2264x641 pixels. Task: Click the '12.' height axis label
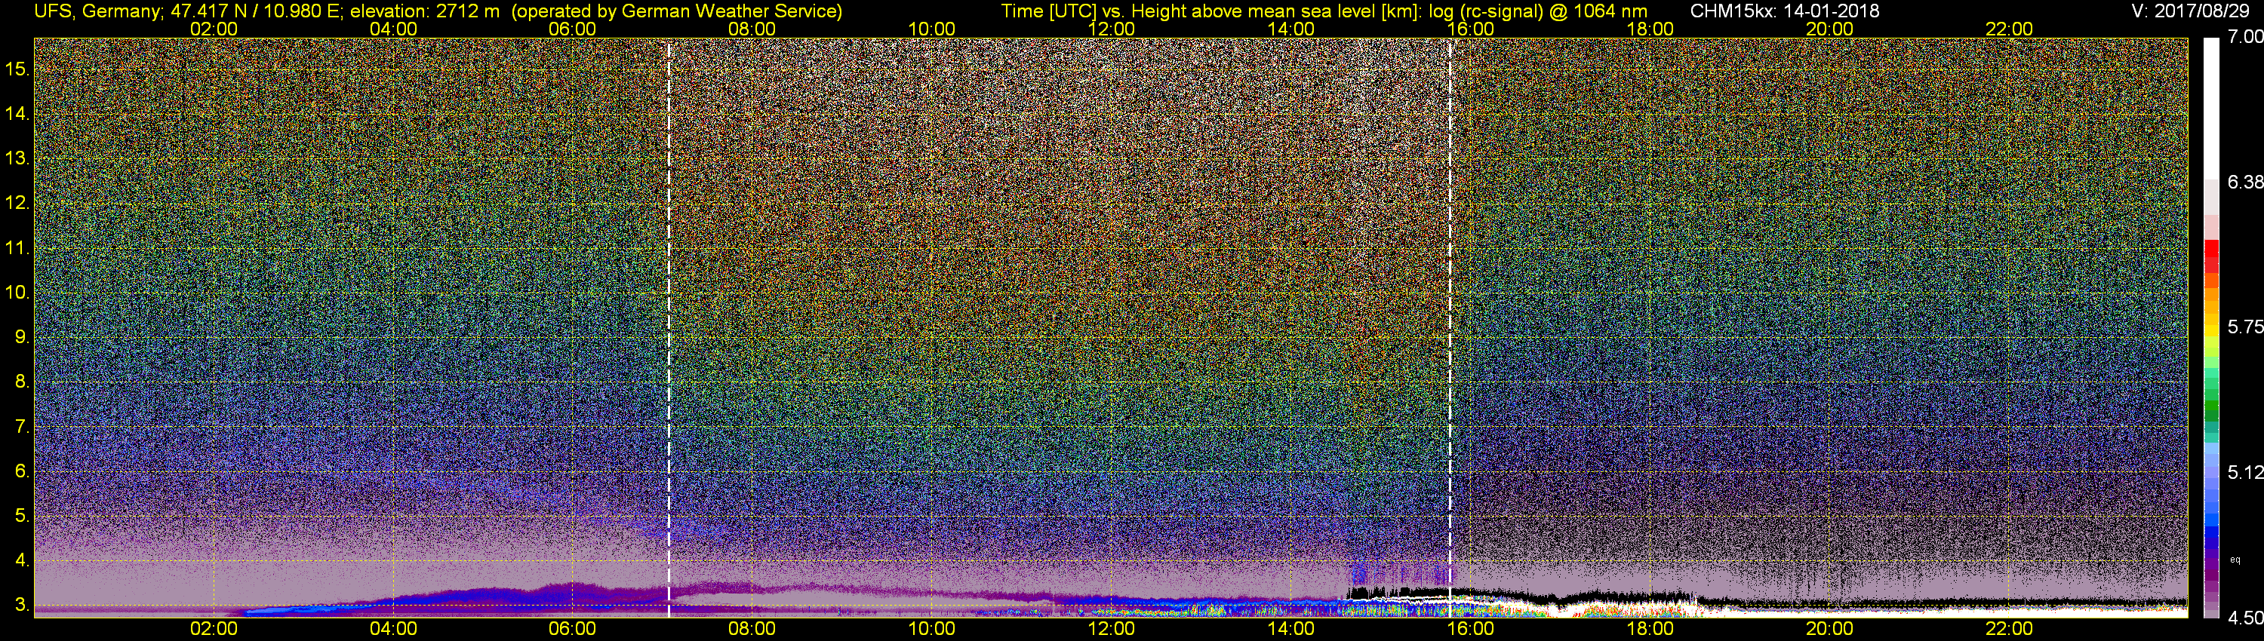pyautogui.click(x=17, y=203)
